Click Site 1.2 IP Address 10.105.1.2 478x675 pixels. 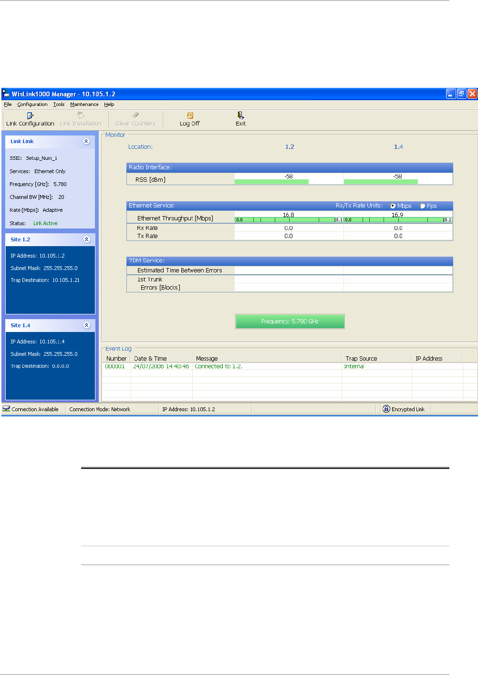(x=52, y=256)
